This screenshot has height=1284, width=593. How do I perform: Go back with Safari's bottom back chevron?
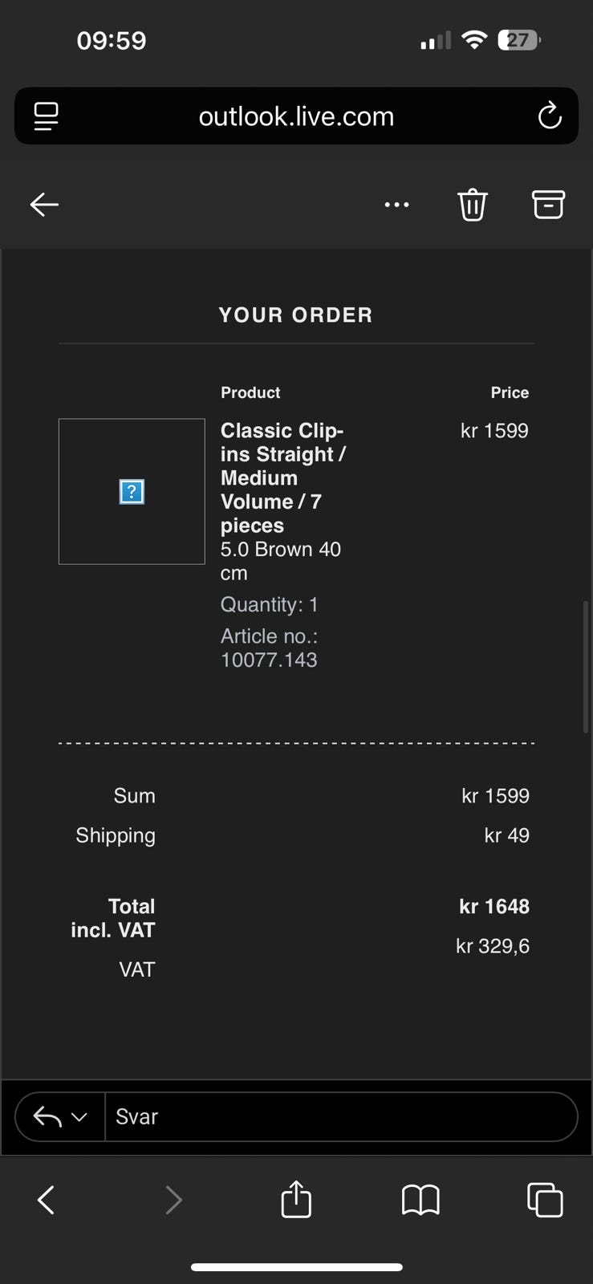pyautogui.click(x=47, y=1200)
